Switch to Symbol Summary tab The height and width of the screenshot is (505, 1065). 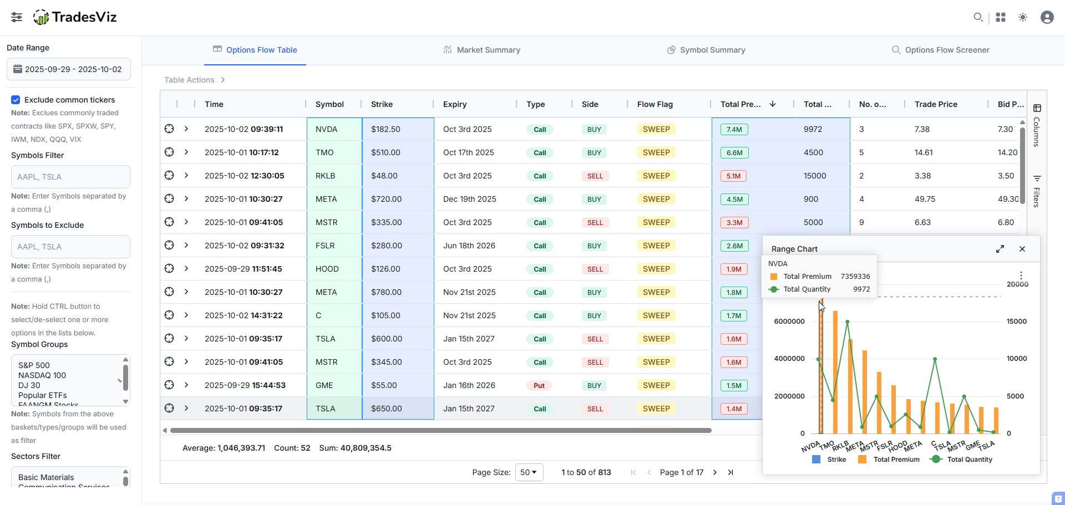(x=706, y=50)
